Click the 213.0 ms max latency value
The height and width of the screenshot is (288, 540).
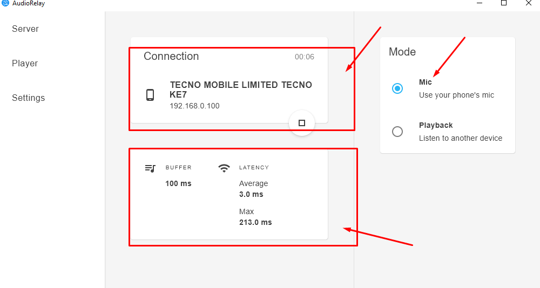click(255, 222)
